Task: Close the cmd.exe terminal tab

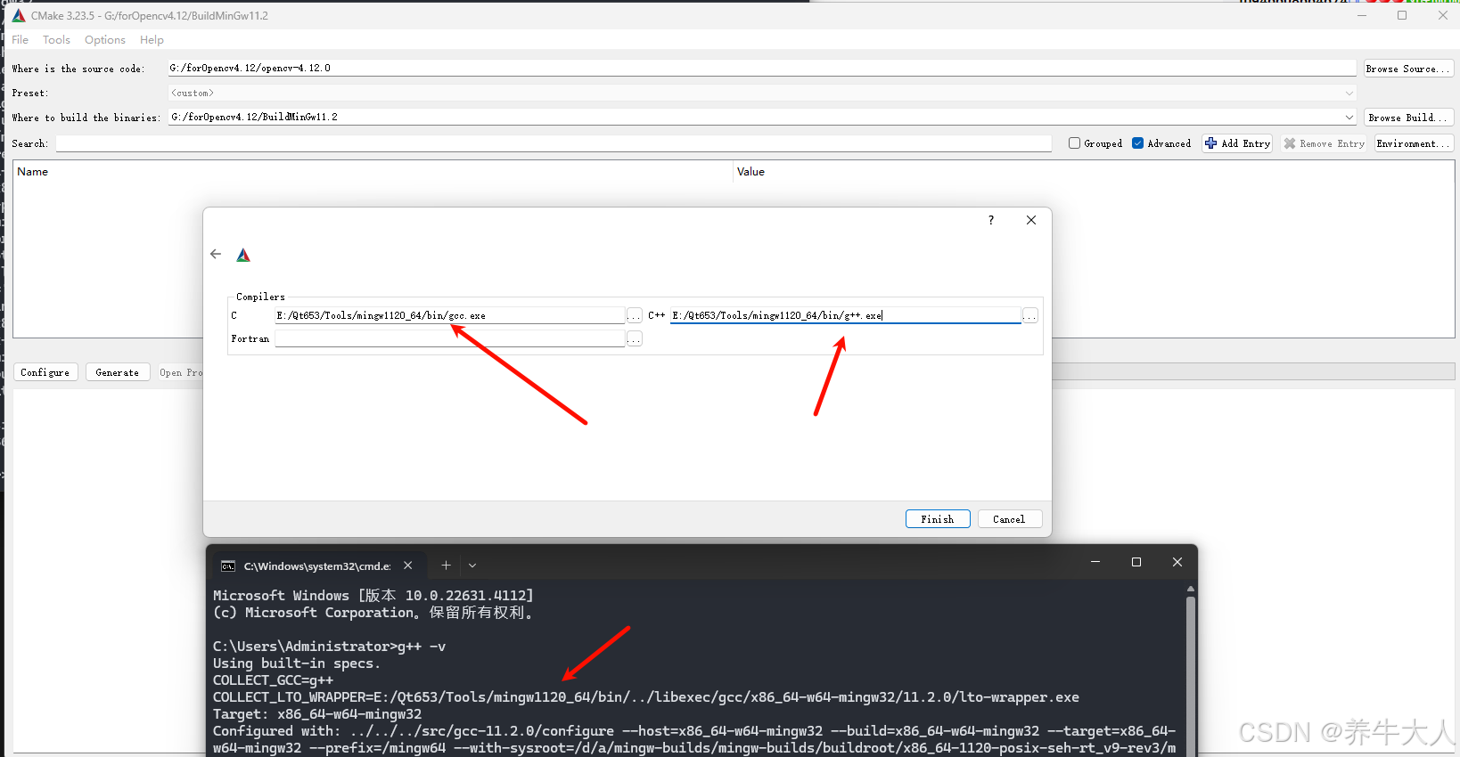Action: click(x=408, y=566)
